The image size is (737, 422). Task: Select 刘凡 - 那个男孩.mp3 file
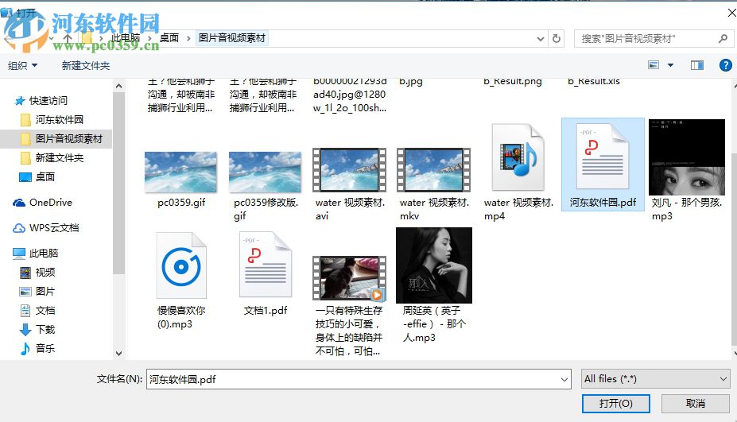pos(687,157)
